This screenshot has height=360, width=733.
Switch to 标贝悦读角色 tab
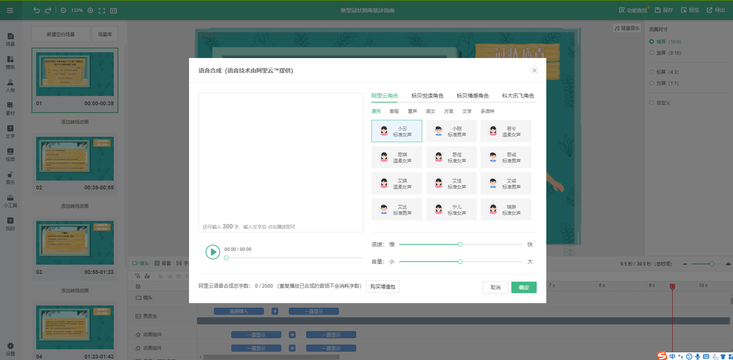click(x=427, y=96)
